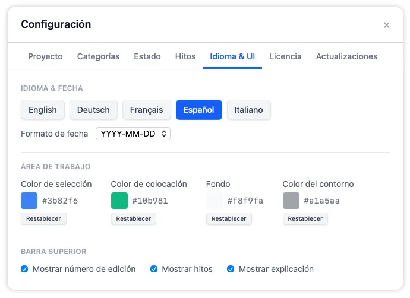Switch language to Italiano
This screenshot has height=298, width=410.
[248, 110]
